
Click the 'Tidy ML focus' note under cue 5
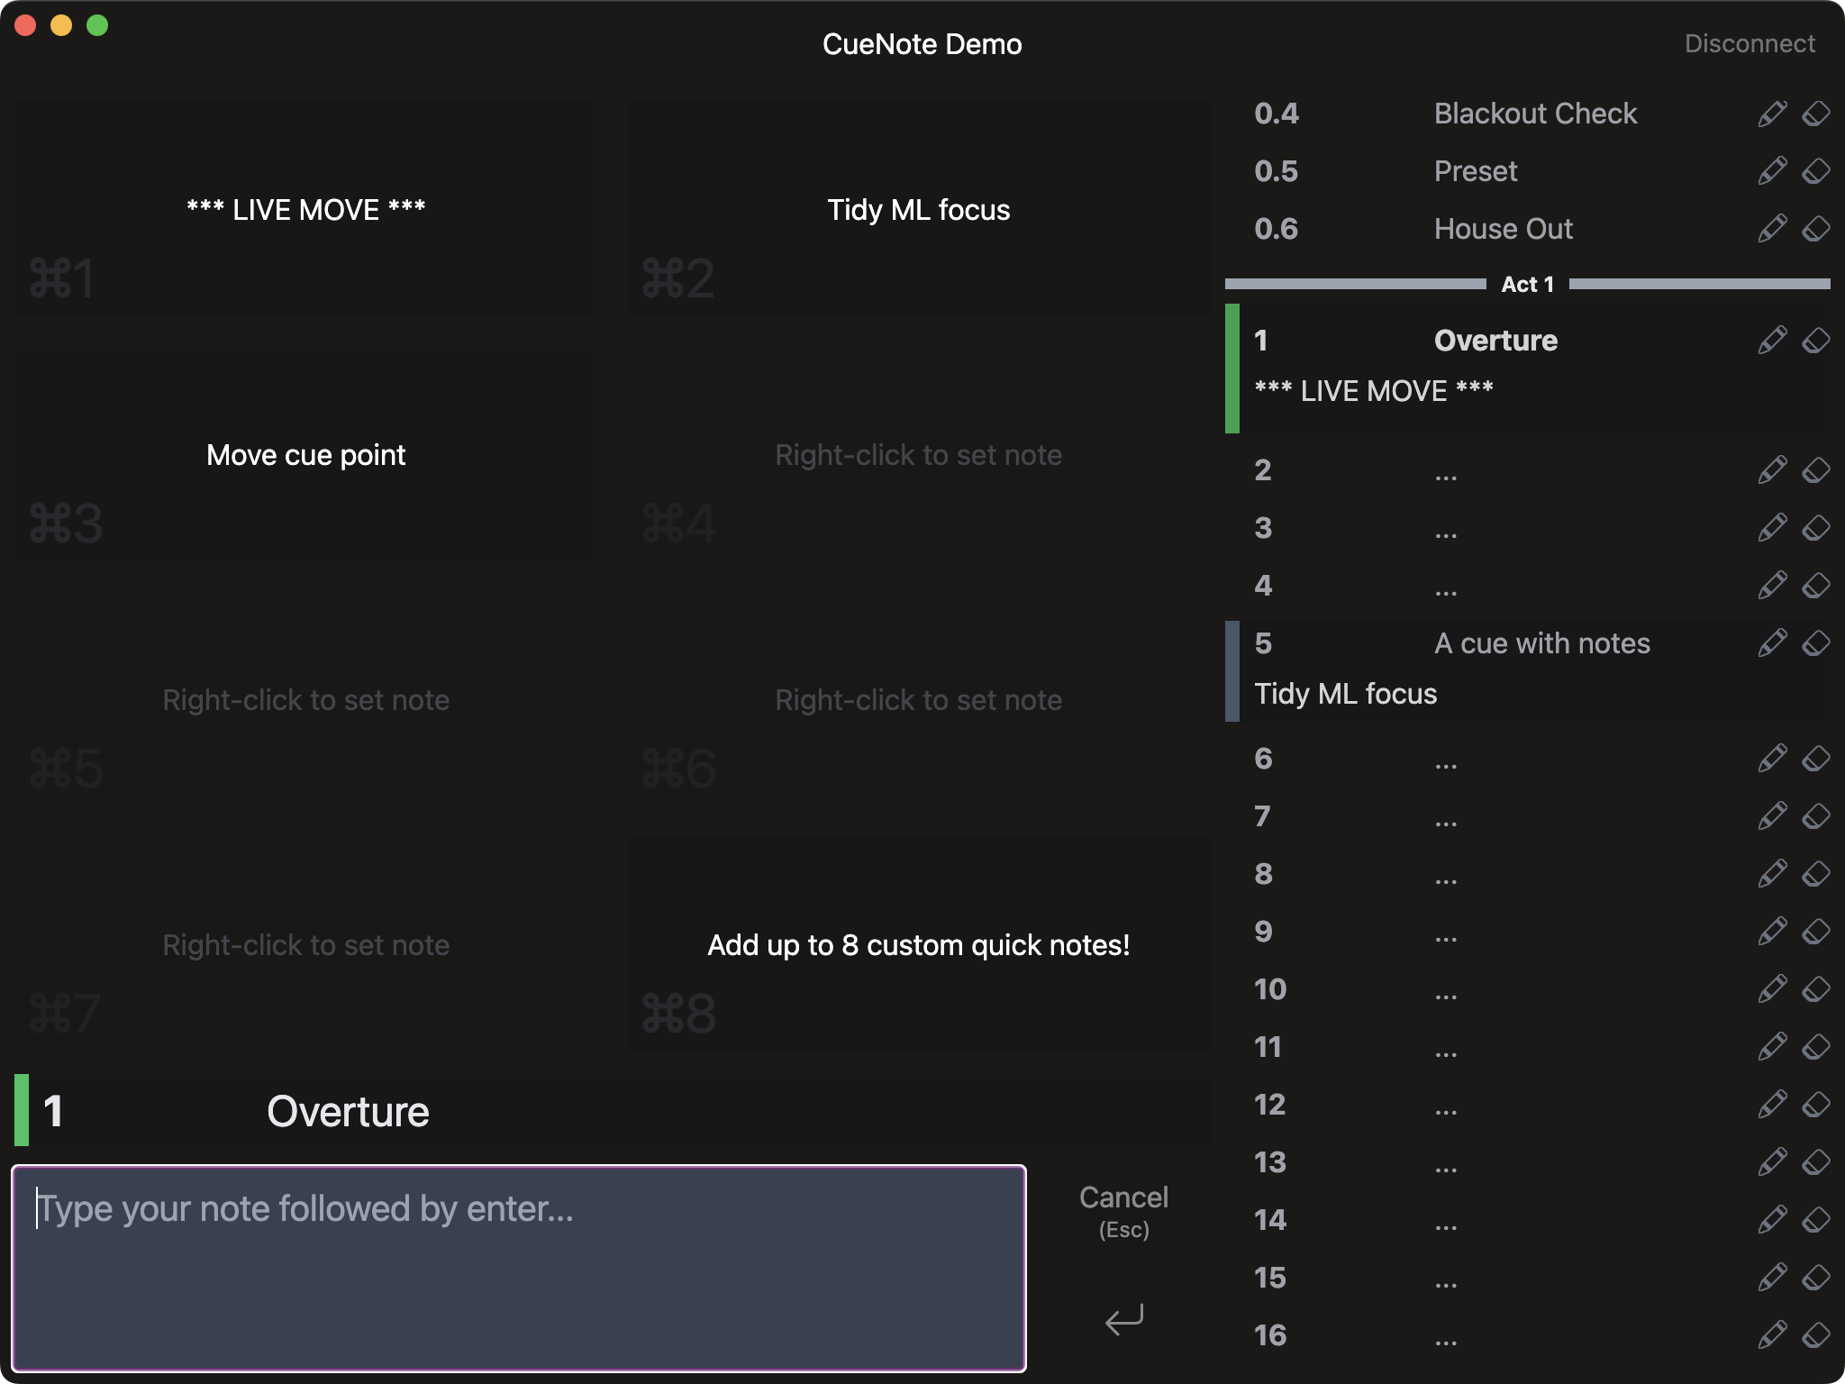[x=1346, y=694]
